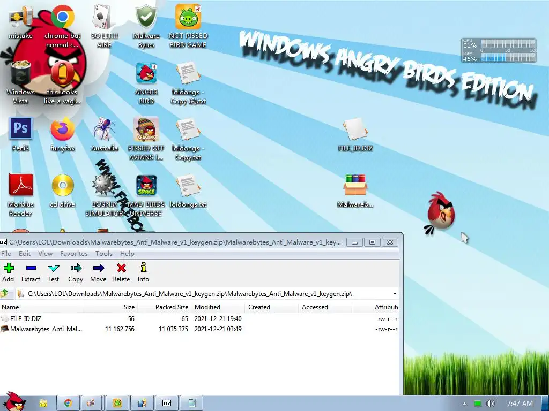Go up one folder level in 7-Zip
This screenshot has height=411, width=549.
4,294
